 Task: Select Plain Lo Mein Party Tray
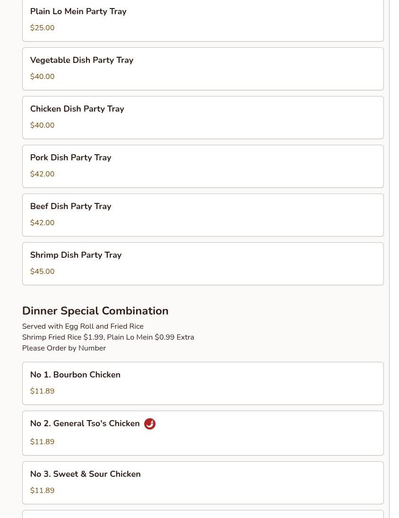pyautogui.click(x=78, y=11)
